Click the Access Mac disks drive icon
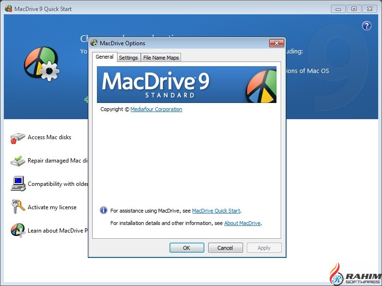The width and height of the screenshot is (382, 286). coord(18,138)
